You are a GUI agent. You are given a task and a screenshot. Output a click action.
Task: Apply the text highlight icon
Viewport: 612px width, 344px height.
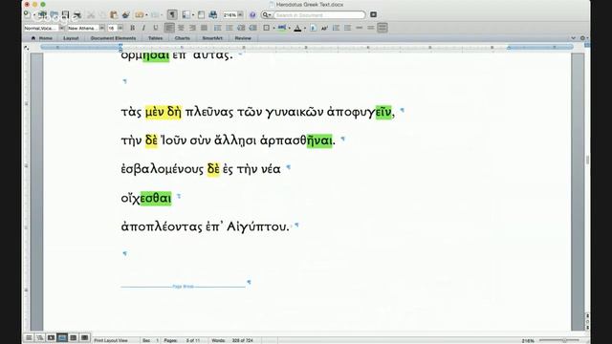click(282, 28)
